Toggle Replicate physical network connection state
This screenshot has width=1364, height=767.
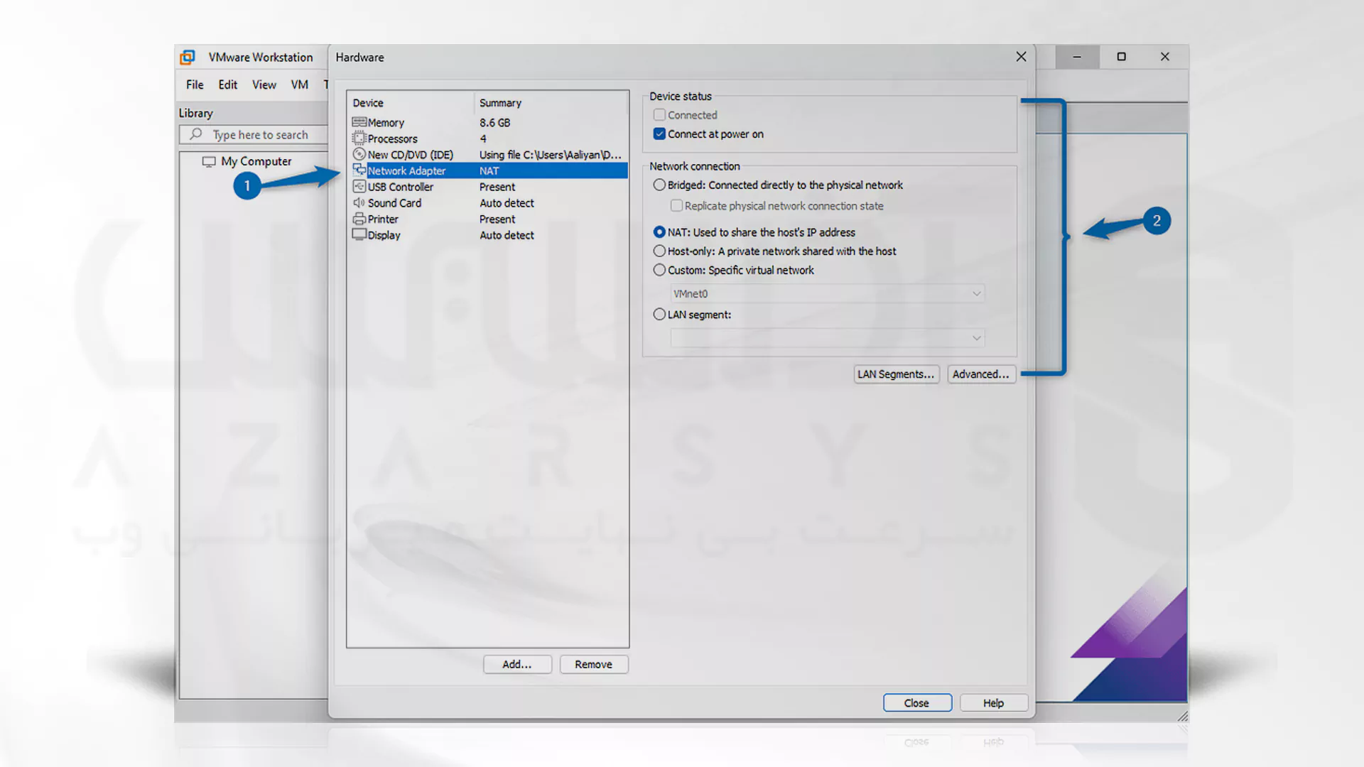676,205
